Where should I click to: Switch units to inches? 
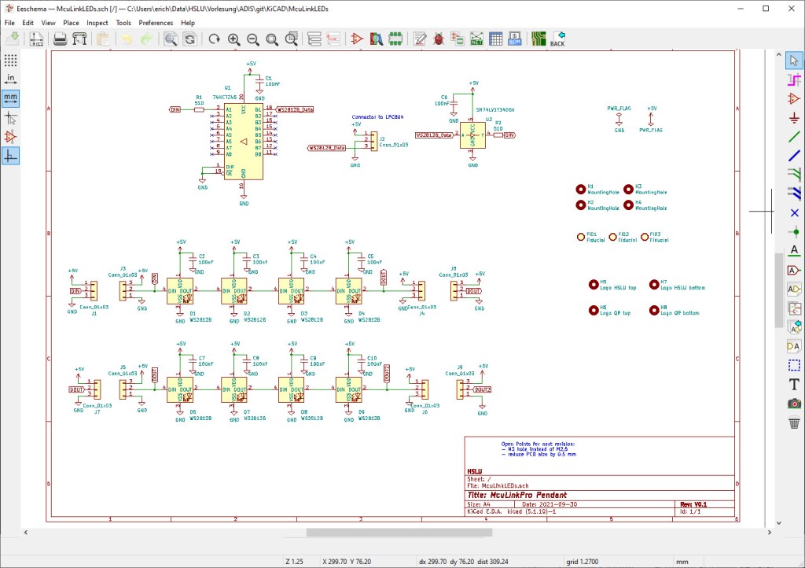10,78
